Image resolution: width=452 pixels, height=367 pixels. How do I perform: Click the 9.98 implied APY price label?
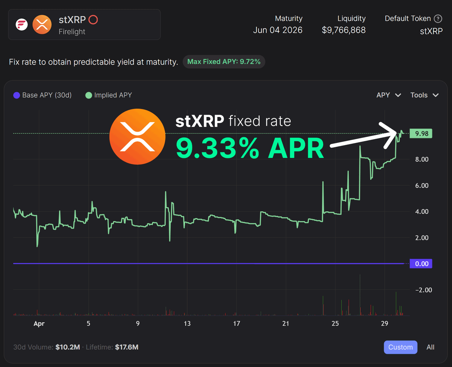421,133
